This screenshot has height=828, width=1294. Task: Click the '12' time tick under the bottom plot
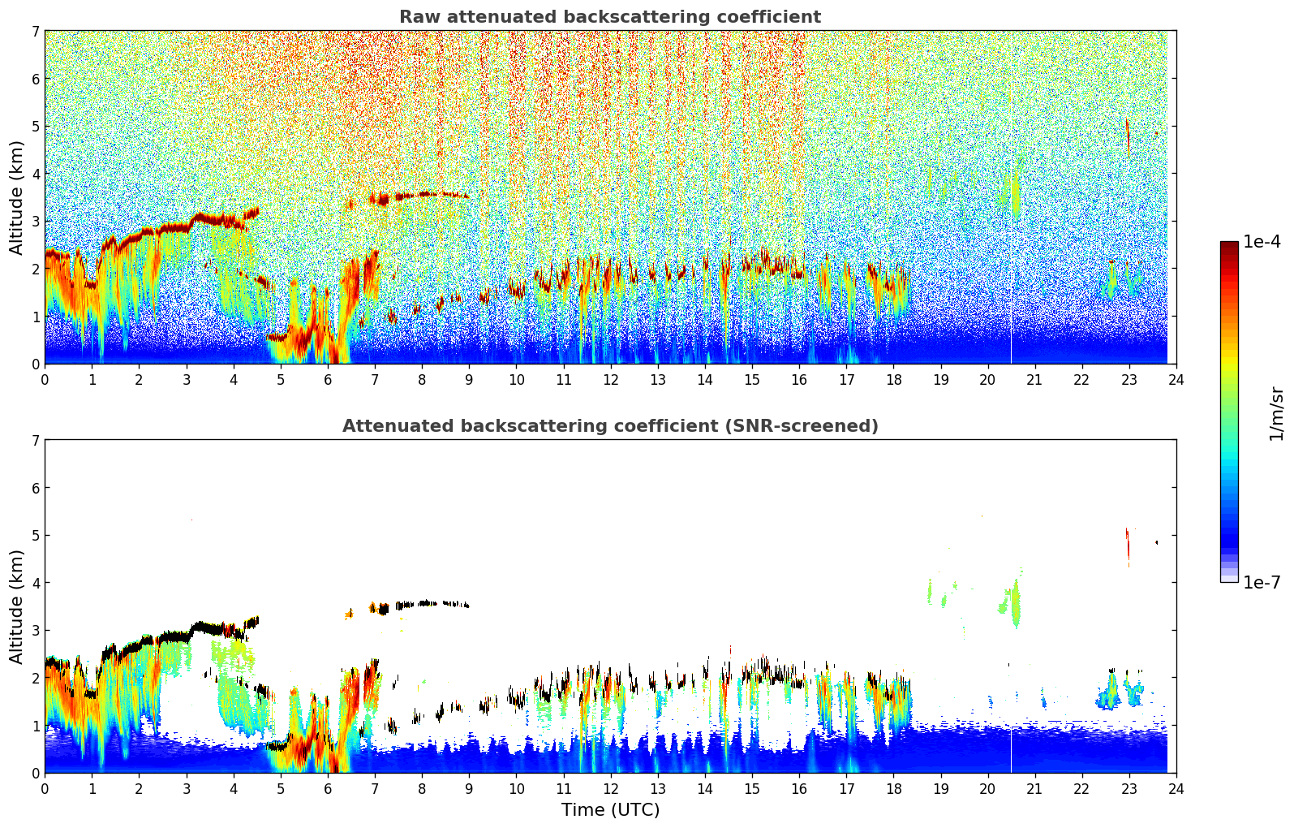[610, 789]
